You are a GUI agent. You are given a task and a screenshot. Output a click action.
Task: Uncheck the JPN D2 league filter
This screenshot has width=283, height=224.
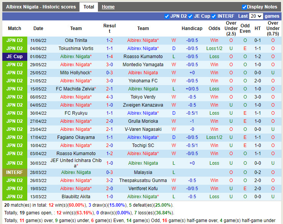click(167, 16)
